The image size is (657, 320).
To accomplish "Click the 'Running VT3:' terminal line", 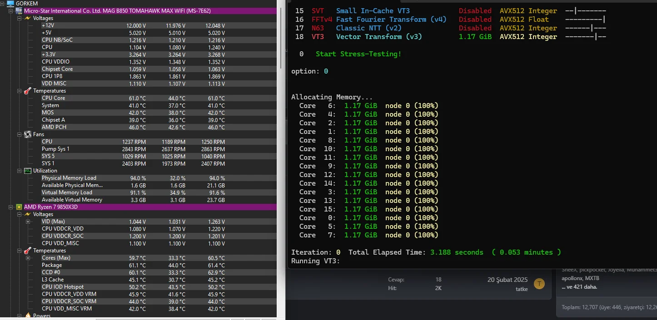I will tap(316, 261).
